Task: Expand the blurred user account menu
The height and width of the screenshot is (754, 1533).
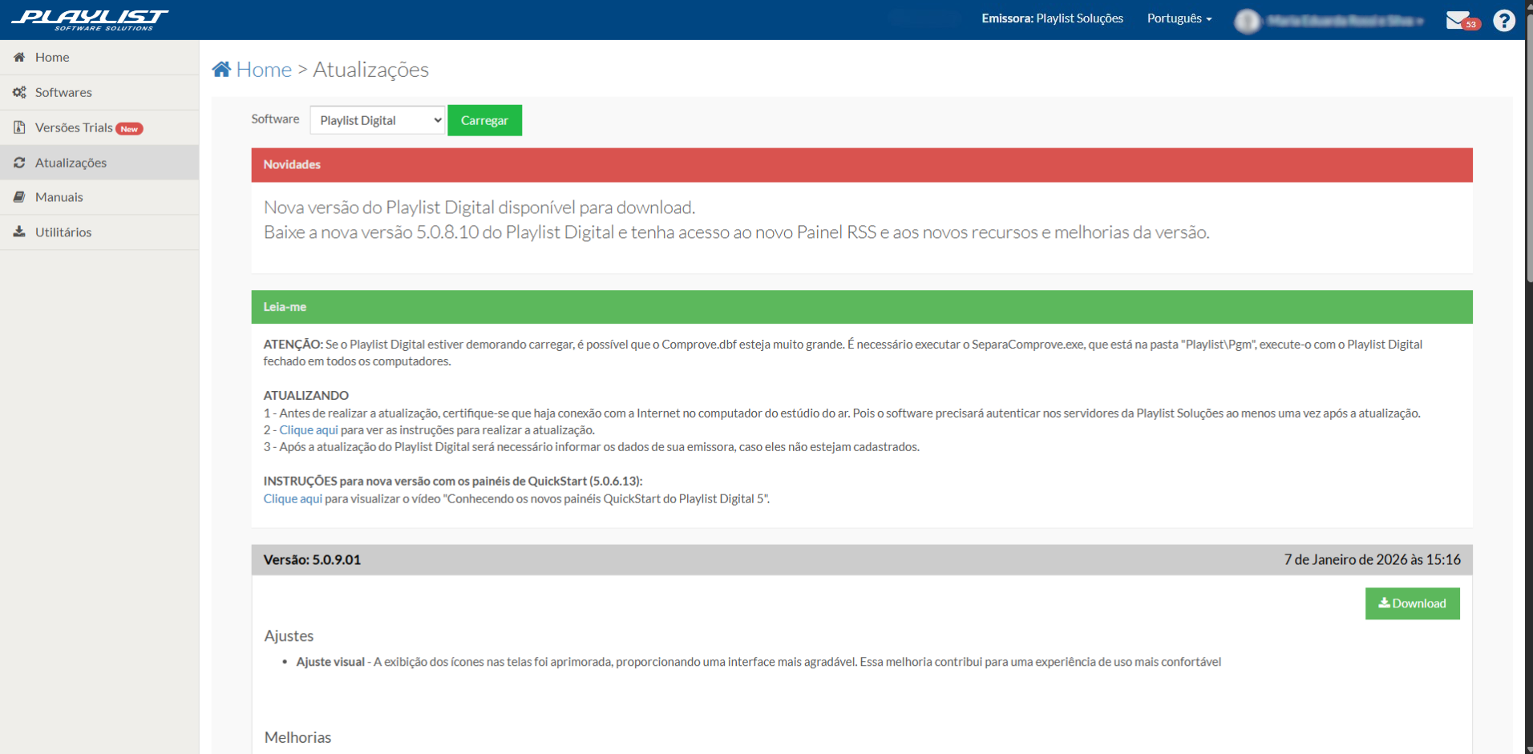Action: click(1345, 21)
